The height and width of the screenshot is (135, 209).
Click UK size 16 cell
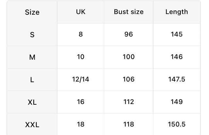tap(80, 102)
